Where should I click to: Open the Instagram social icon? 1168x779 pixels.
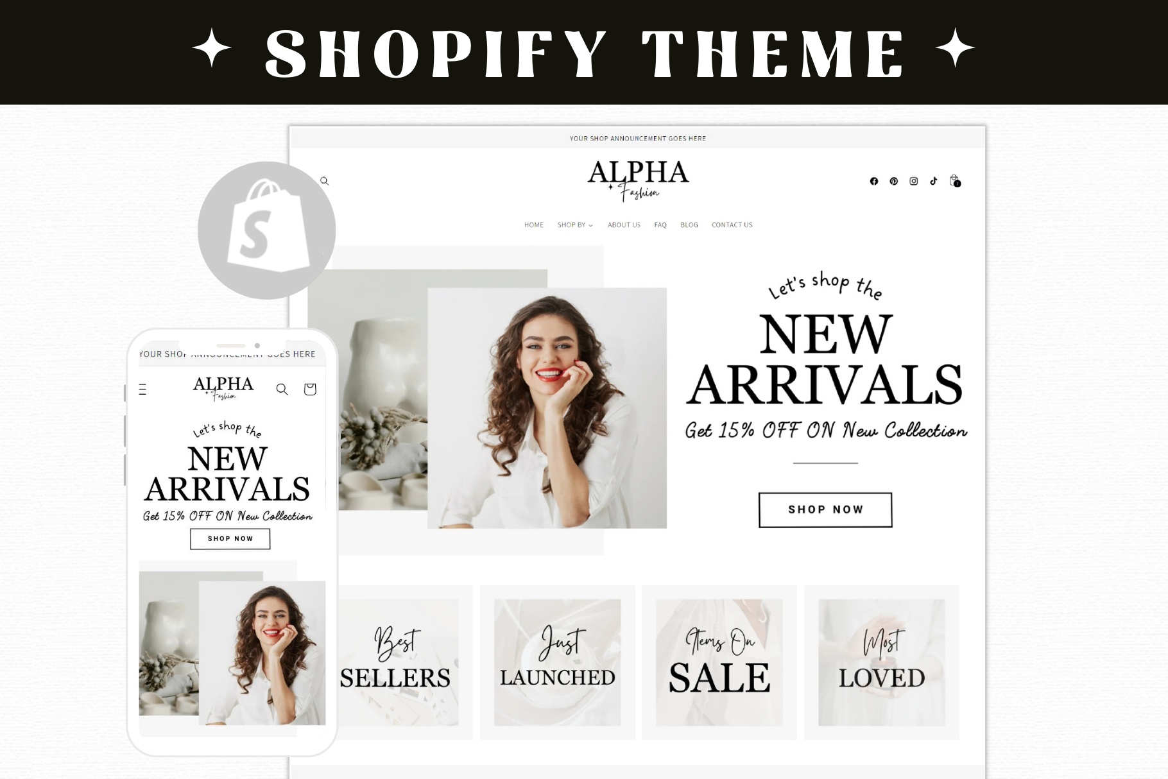[914, 182]
